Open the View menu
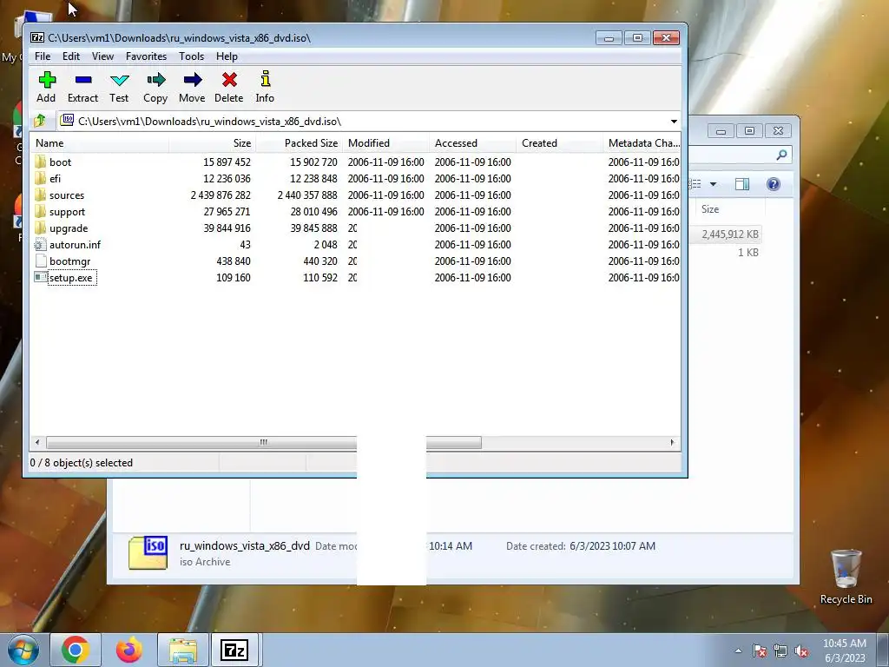 [x=102, y=56]
